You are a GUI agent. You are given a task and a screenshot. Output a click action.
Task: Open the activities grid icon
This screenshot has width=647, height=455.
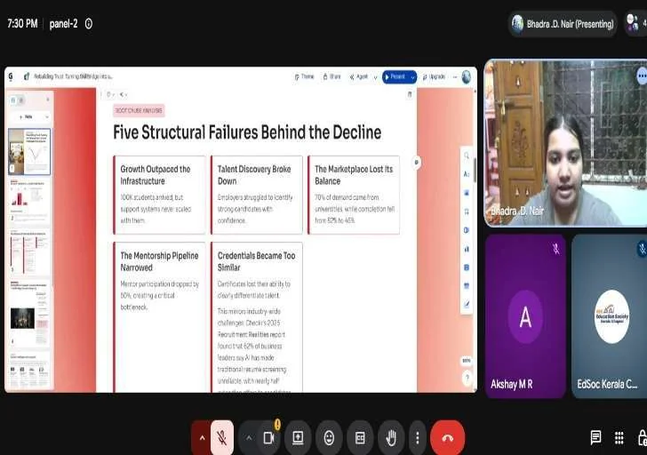click(x=619, y=438)
